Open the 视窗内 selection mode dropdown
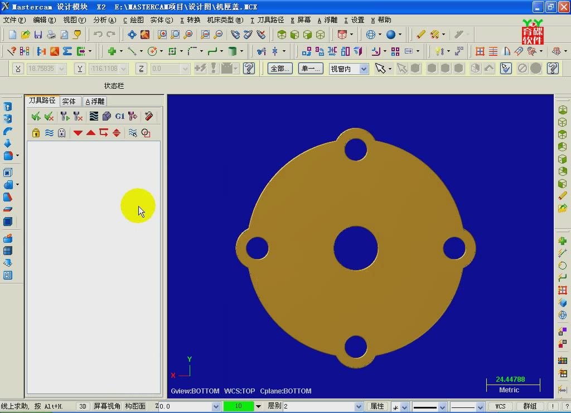This screenshot has height=413, width=571. (x=364, y=69)
